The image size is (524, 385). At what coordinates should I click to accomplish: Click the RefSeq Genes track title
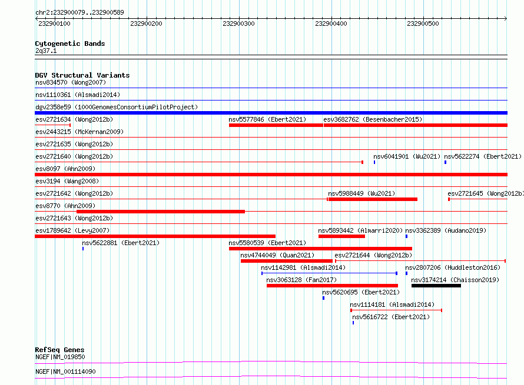tap(59, 350)
